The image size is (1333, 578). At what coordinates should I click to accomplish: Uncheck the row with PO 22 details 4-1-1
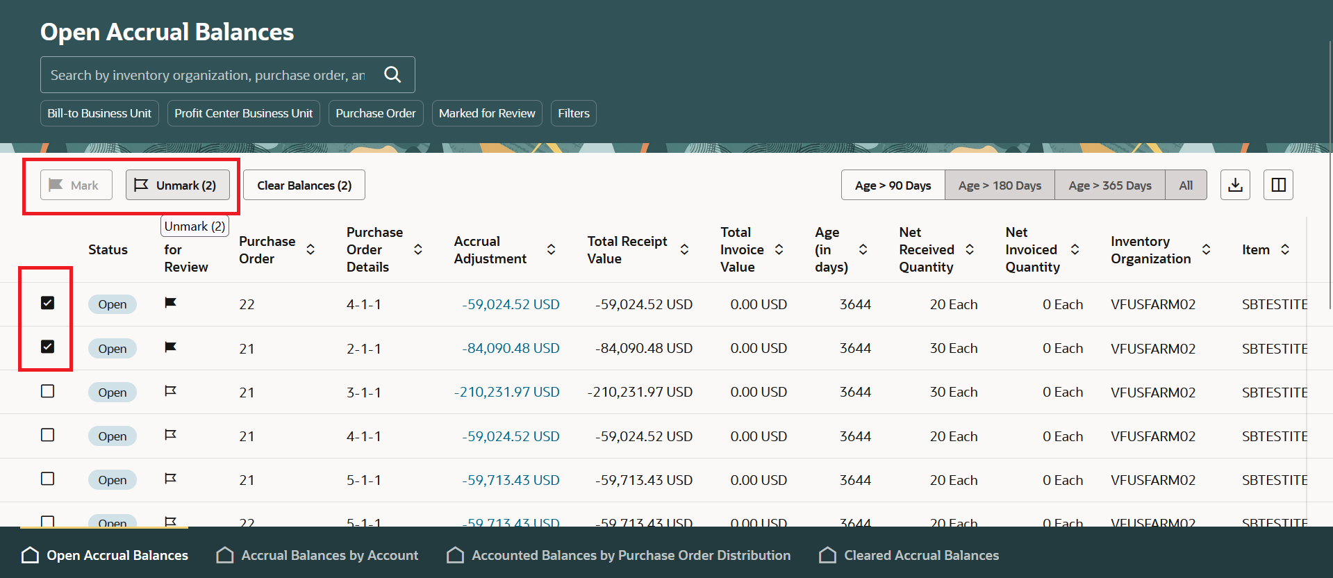[x=47, y=303]
